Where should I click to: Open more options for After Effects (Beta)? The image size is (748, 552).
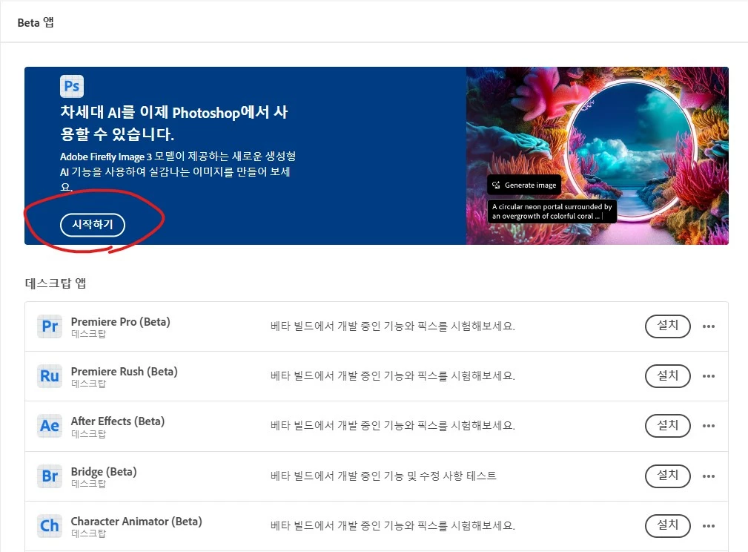(709, 426)
